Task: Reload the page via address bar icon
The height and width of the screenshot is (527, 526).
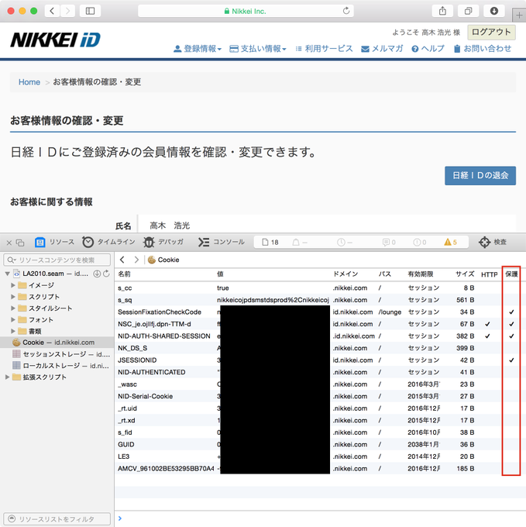Action: pos(346,11)
